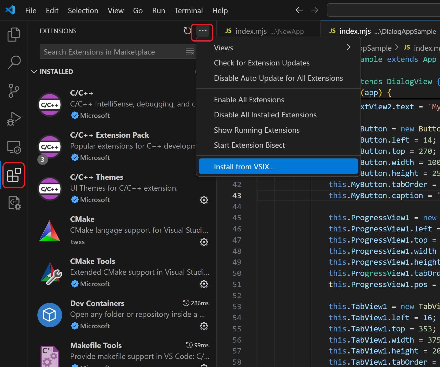
Task: Open the CMake Tools extension title
Action: pos(92,261)
